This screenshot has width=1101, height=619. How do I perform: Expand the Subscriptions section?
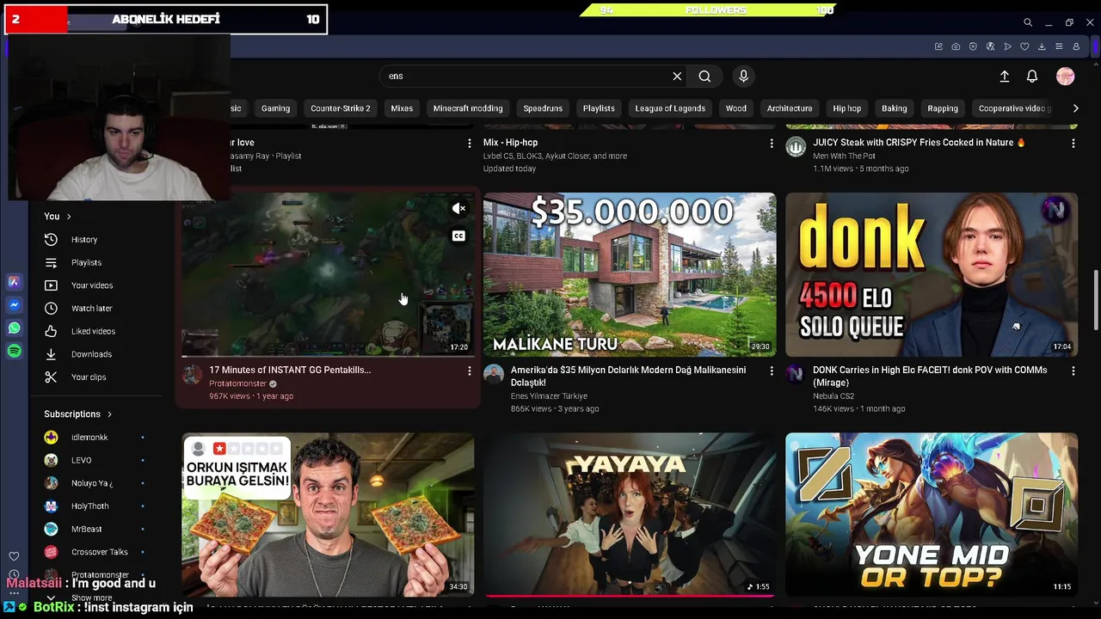(x=77, y=414)
